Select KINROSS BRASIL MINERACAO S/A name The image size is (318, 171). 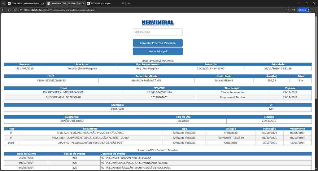coord(63,92)
